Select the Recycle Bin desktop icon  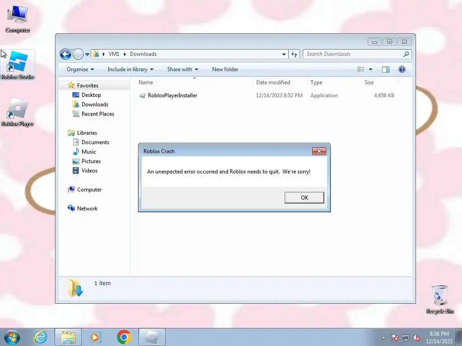pyautogui.click(x=439, y=300)
